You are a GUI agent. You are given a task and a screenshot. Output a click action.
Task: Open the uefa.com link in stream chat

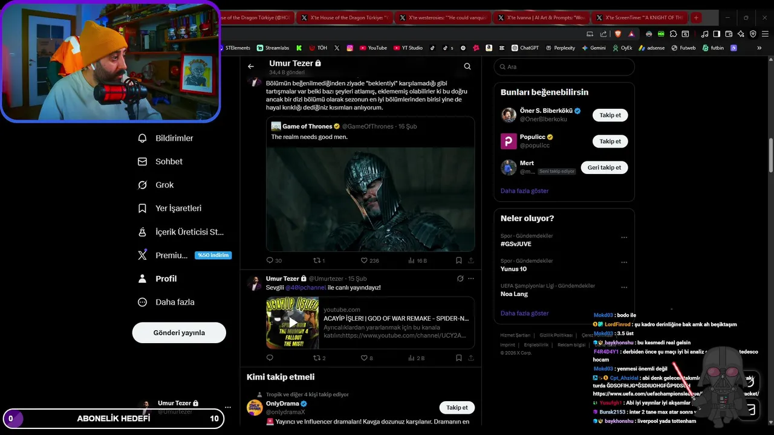[675, 394]
